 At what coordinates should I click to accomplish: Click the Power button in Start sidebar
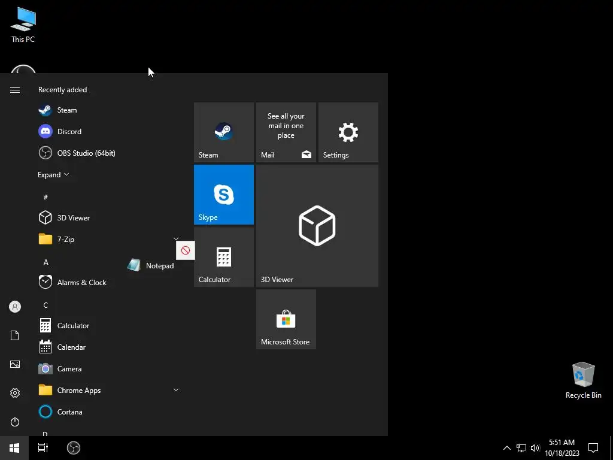tap(15, 422)
